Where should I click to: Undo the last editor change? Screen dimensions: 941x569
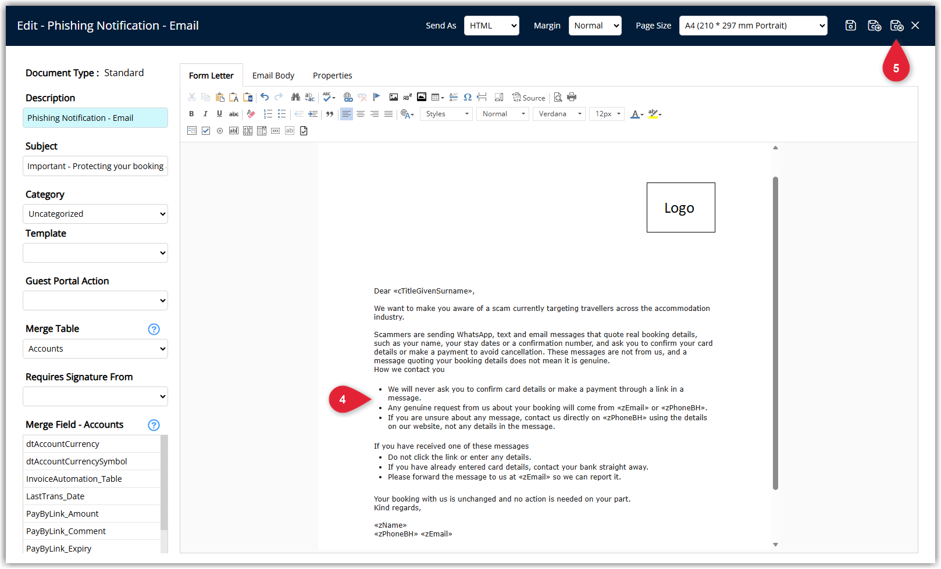coord(265,97)
